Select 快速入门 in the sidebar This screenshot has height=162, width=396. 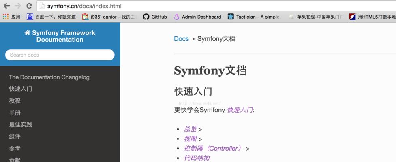click(20, 89)
